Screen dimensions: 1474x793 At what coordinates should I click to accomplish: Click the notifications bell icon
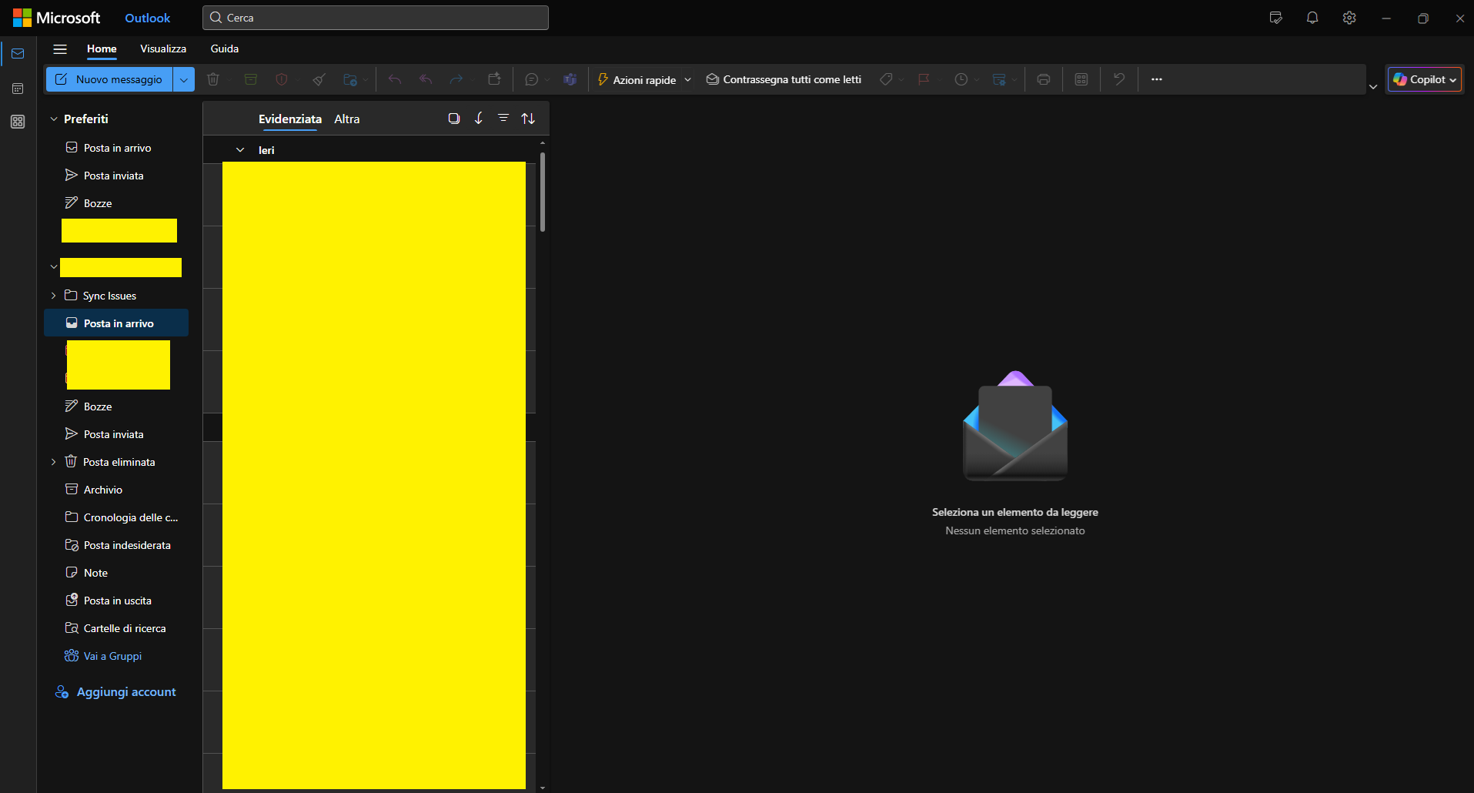[x=1312, y=18]
